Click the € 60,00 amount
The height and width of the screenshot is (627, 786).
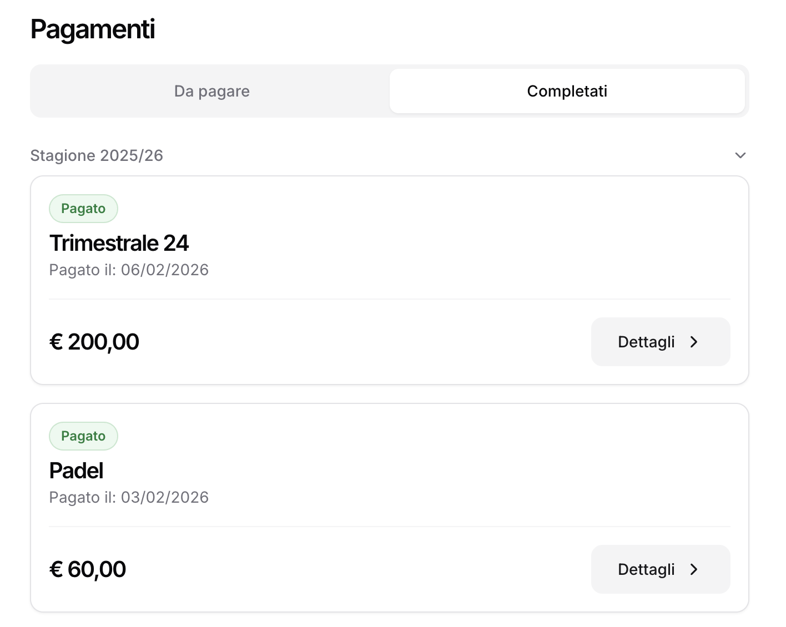pos(88,569)
